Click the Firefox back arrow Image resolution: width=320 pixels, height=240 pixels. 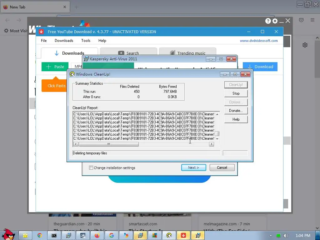point(7,20)
